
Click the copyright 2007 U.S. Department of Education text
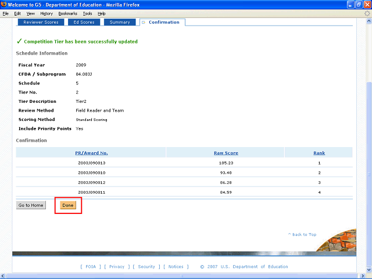pos(244,267)
